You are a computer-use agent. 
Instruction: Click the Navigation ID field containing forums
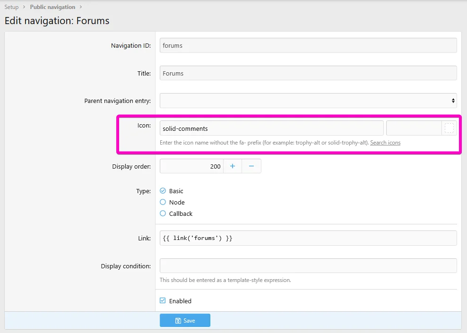tap(308, 45)
